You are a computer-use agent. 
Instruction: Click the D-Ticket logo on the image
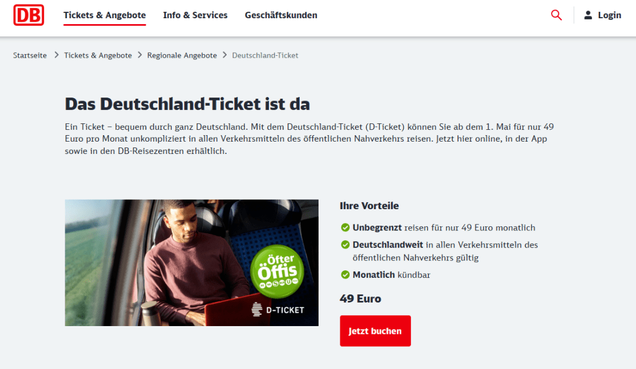pos(278,310)
